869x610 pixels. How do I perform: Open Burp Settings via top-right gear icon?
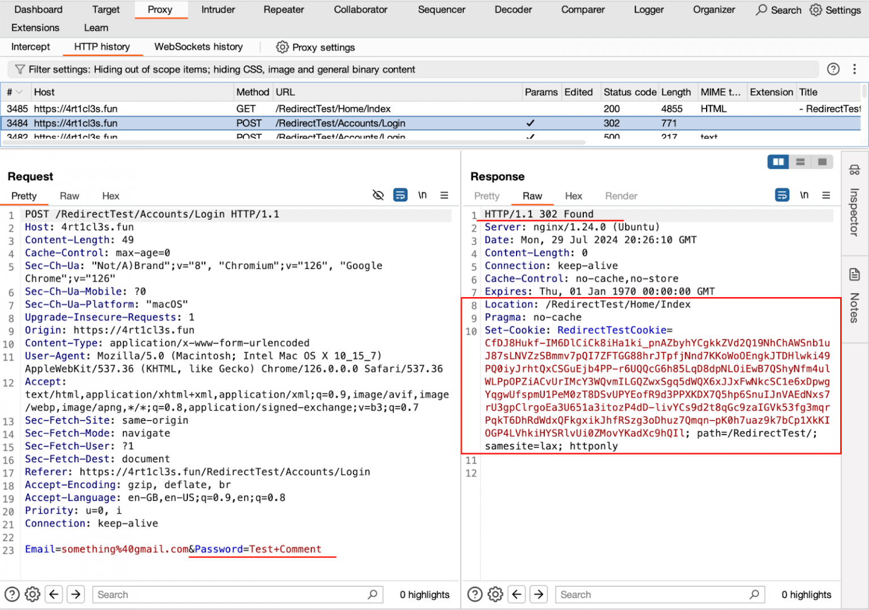tap(815, 10)
